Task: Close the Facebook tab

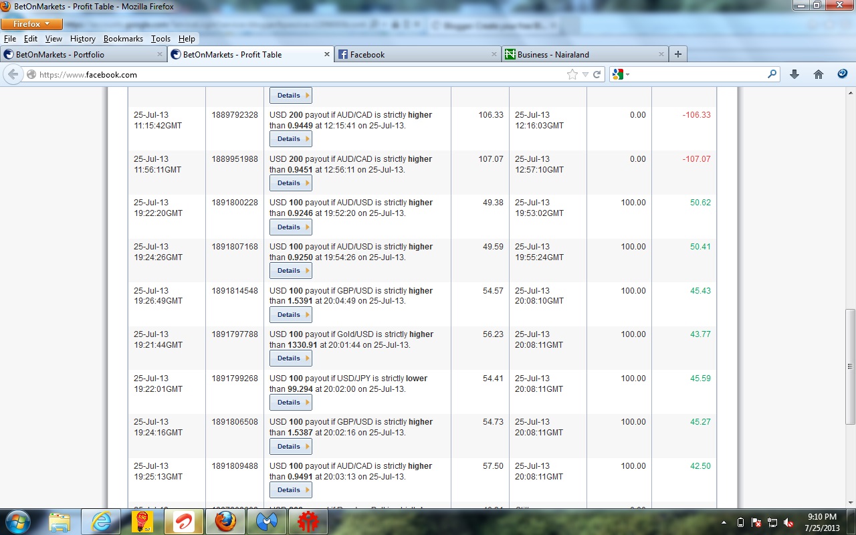Action: pyautogui.click(x=494, y=55)
